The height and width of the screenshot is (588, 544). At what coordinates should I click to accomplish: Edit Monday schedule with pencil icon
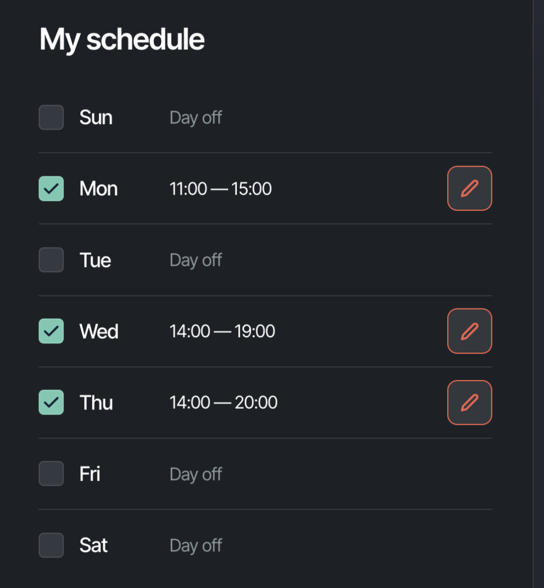coord(469,188)
